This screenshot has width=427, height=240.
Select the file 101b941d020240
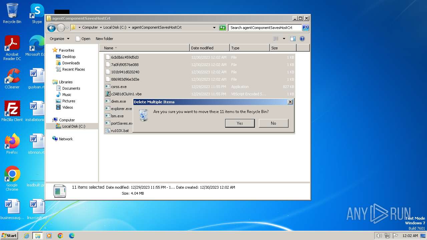(x=199, y=72)
